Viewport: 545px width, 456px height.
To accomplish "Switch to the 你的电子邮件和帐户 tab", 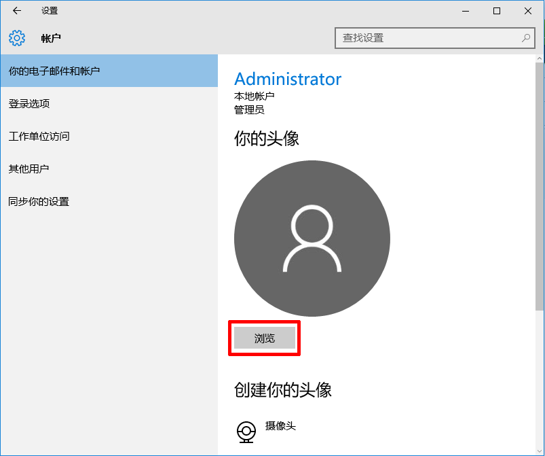I will coord(54,71).
